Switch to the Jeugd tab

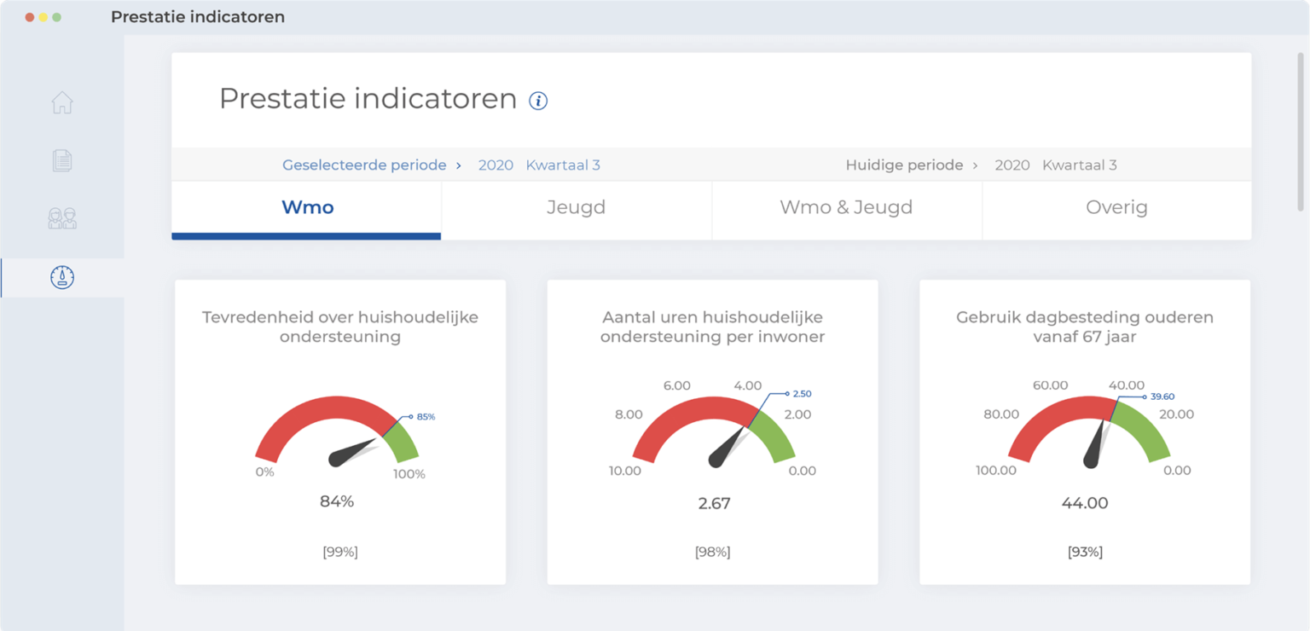577,206
